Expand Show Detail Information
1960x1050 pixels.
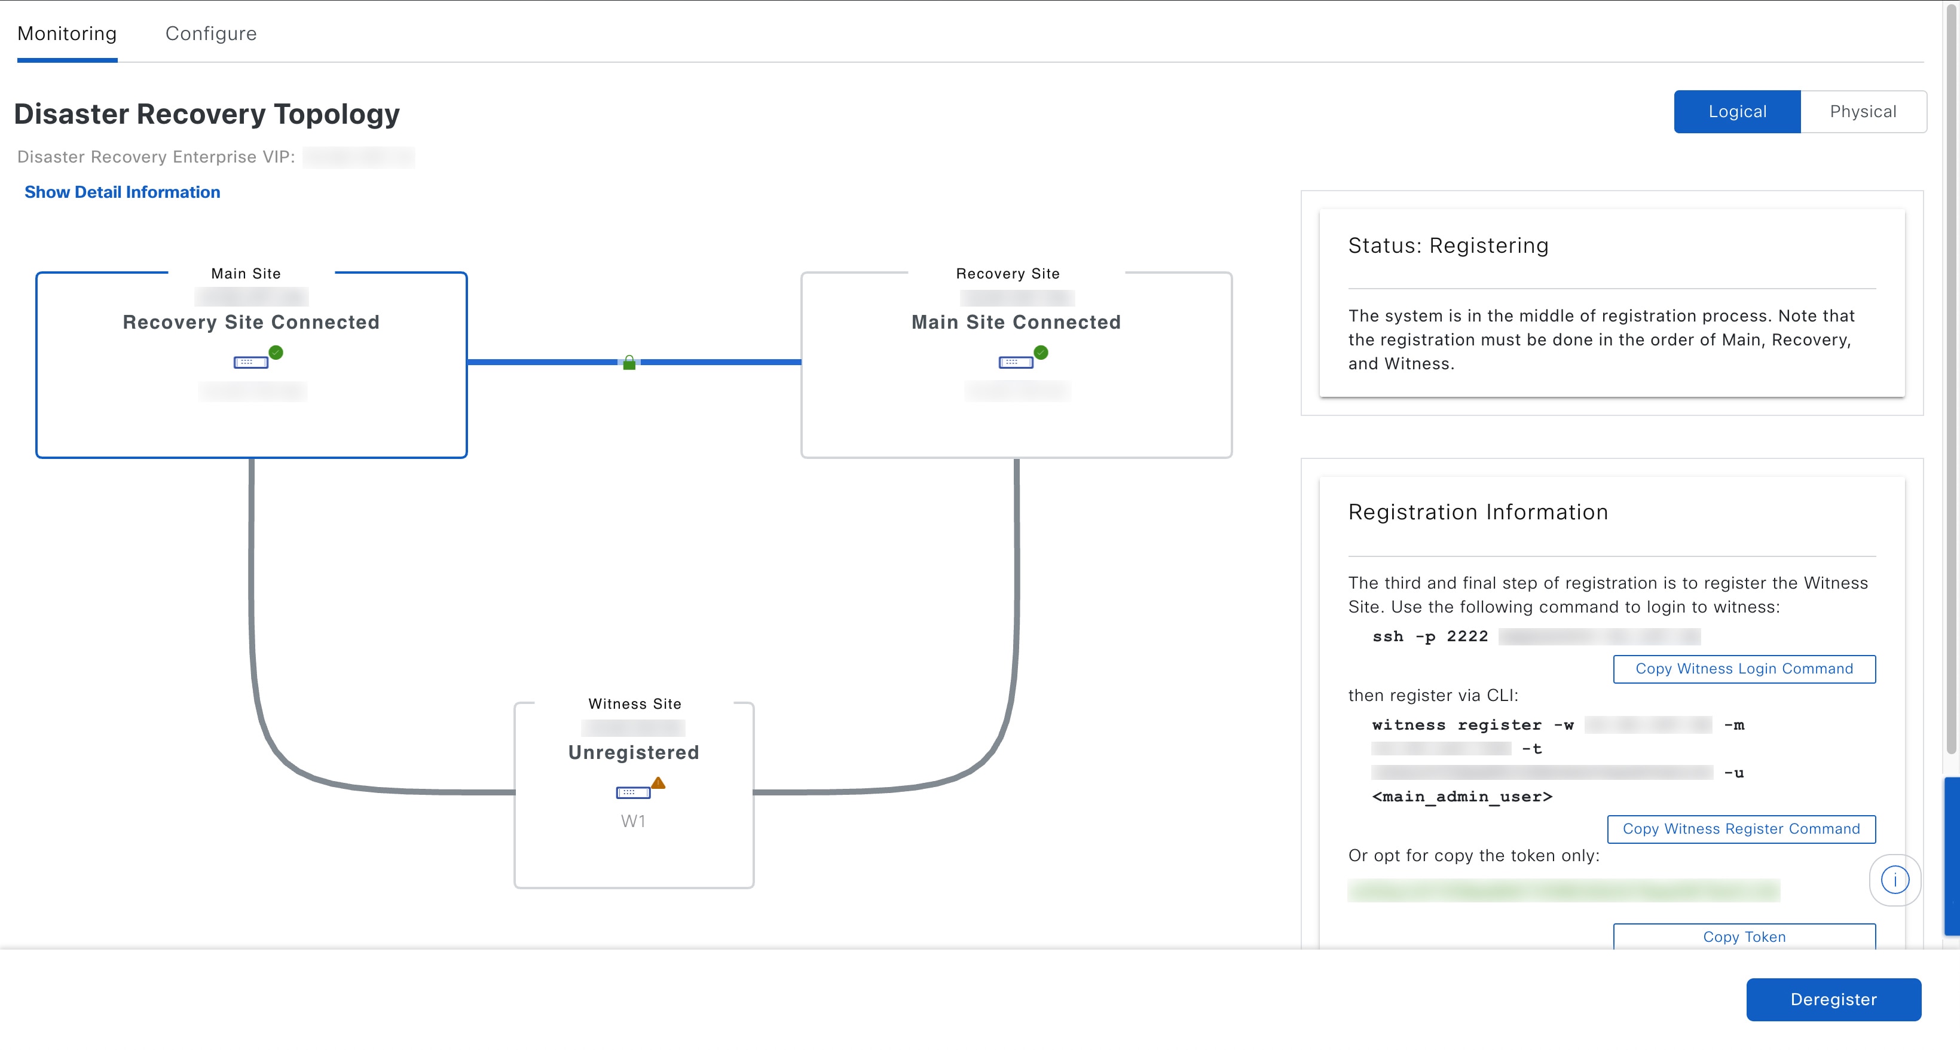pos(122,192)
